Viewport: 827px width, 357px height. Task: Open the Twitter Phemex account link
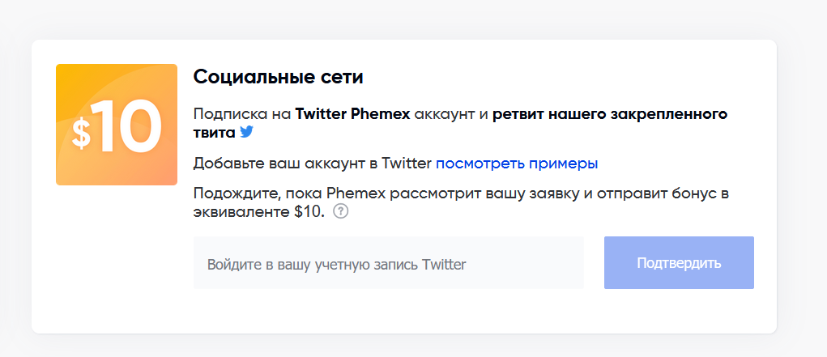click(352, 113)
